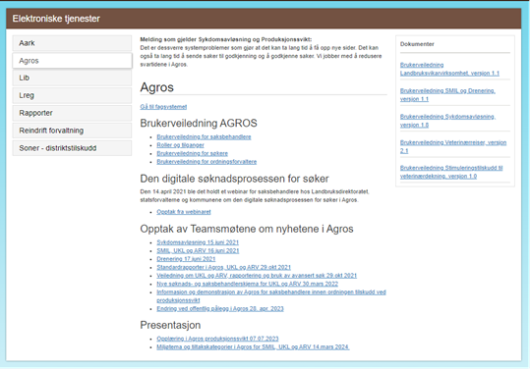Follow the Gå til fagsystemet link
This screenshot has width=530, height=369.
click(x=163, y=107)
